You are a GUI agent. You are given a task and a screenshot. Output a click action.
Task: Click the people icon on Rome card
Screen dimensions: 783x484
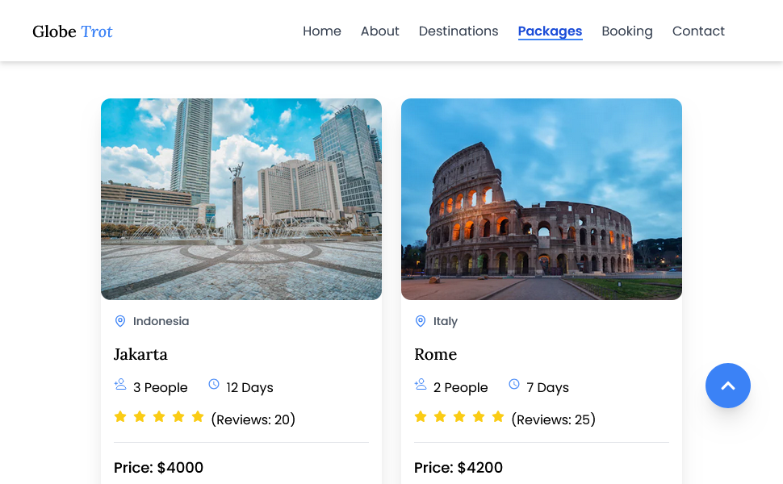click(x=421, y=385)
